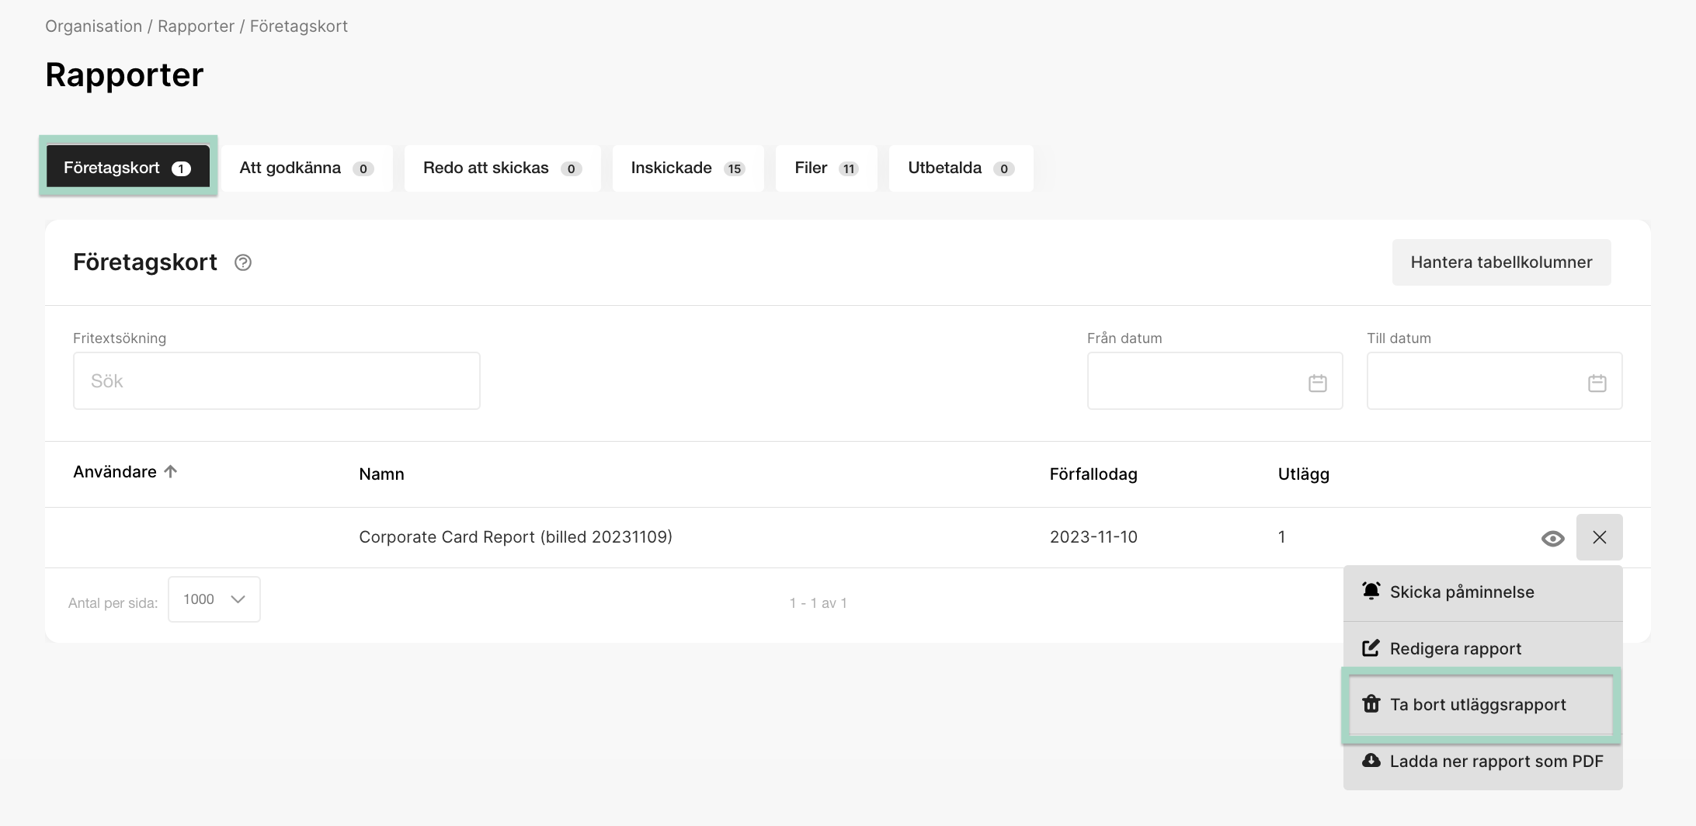View the Corporate Card Report via eye icon

tap(1552, 538)
